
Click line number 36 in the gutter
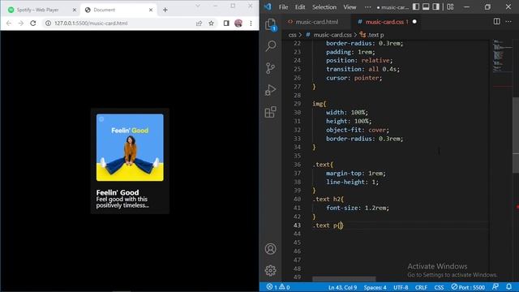298,165
